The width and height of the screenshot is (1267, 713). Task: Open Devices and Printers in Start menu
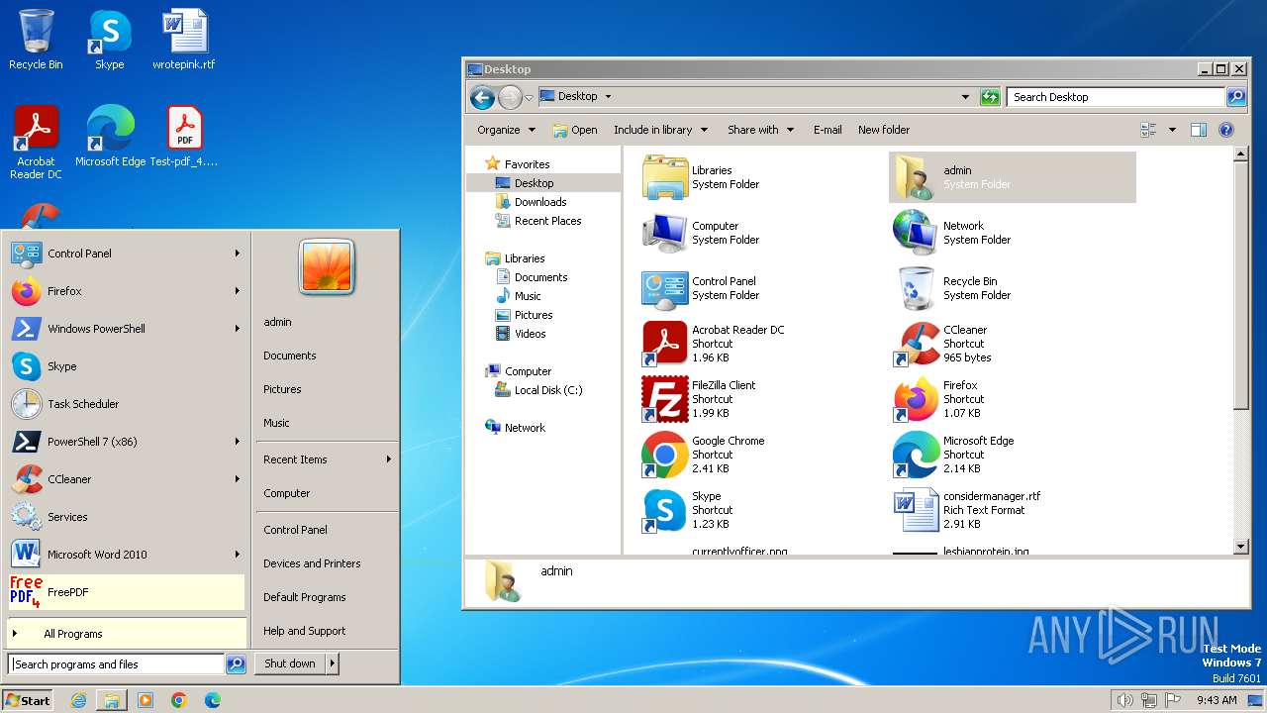[312, 563]
